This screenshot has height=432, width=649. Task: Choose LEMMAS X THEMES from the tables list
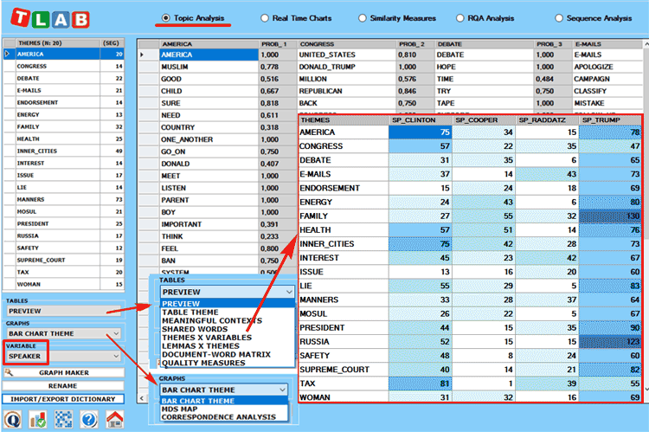pyautogui.click(x=201, y=345)
